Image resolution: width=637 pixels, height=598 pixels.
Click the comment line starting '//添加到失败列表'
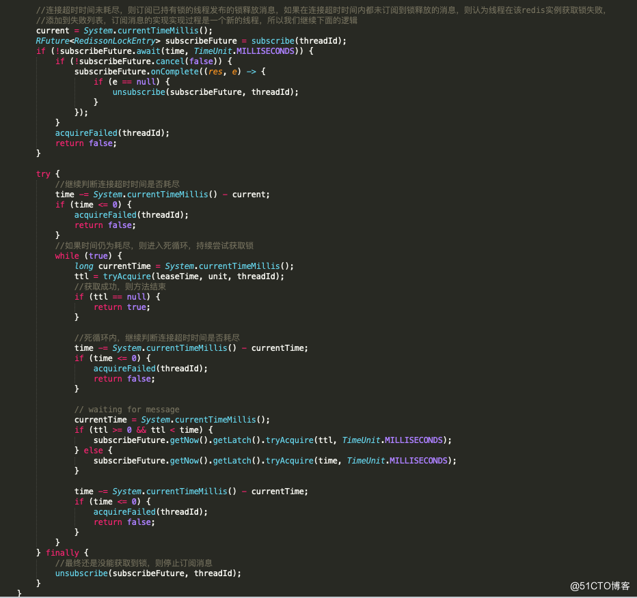pos(197,20)
